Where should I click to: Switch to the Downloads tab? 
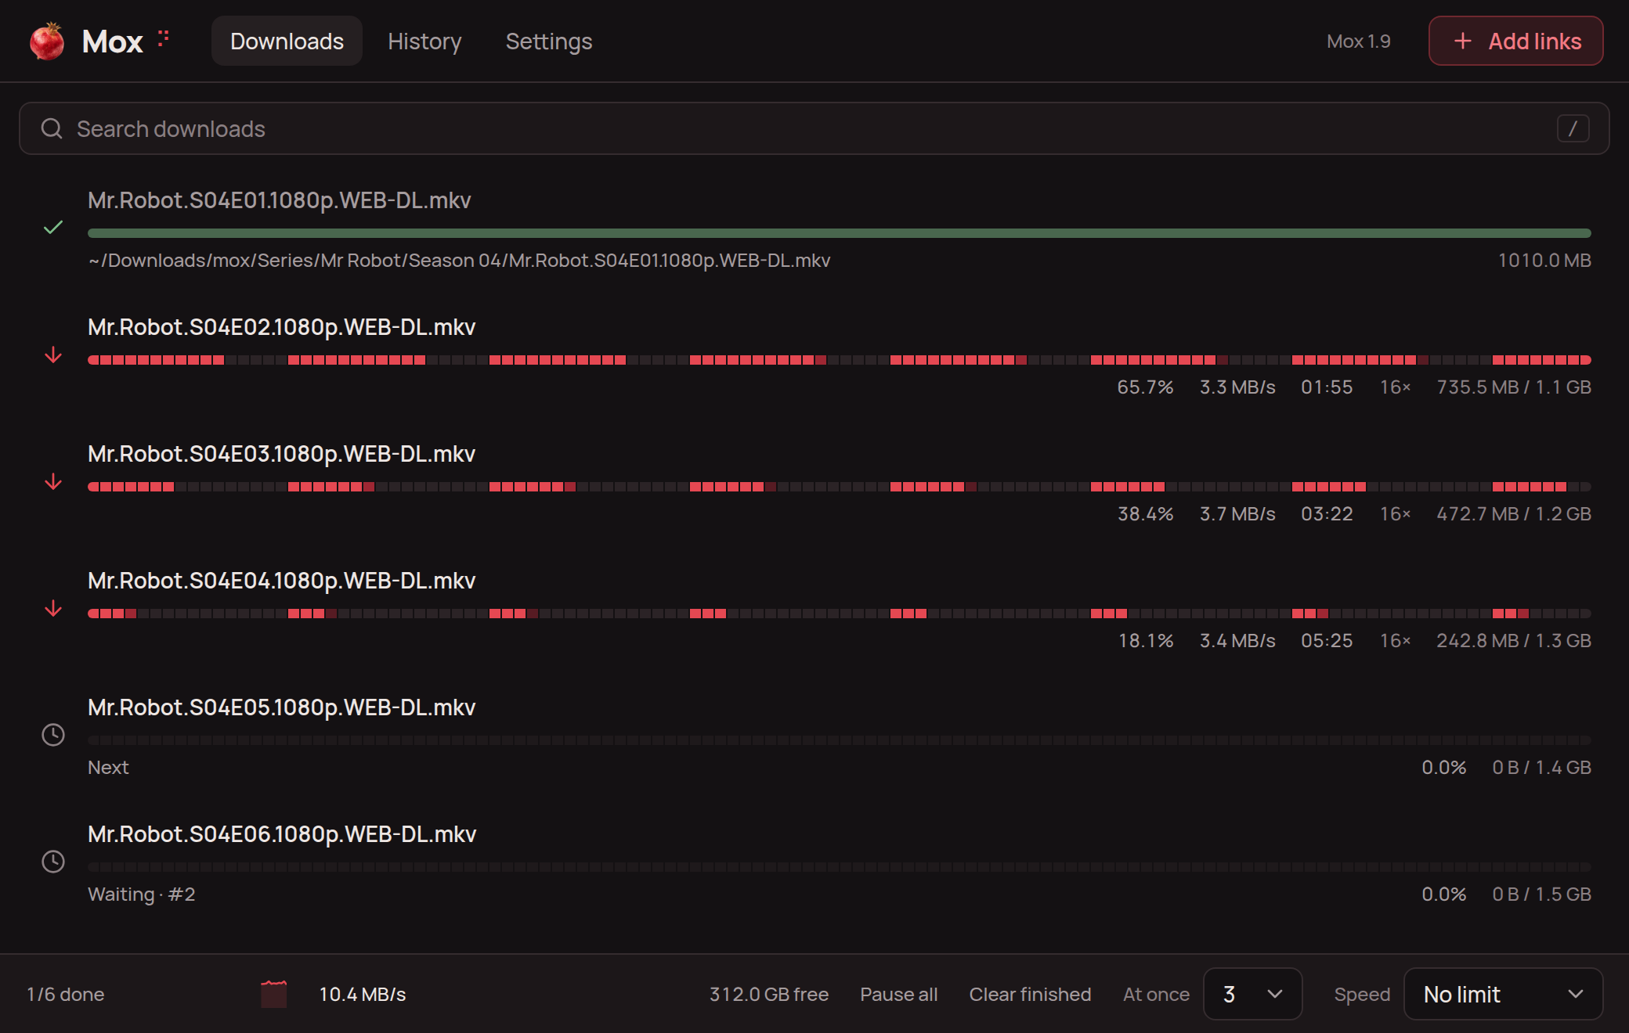pyautogui.click(x=287, y=41)
